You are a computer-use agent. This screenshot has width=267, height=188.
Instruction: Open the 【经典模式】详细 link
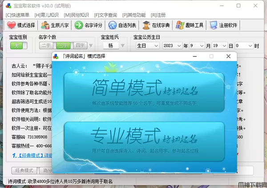tap(35, 155)
